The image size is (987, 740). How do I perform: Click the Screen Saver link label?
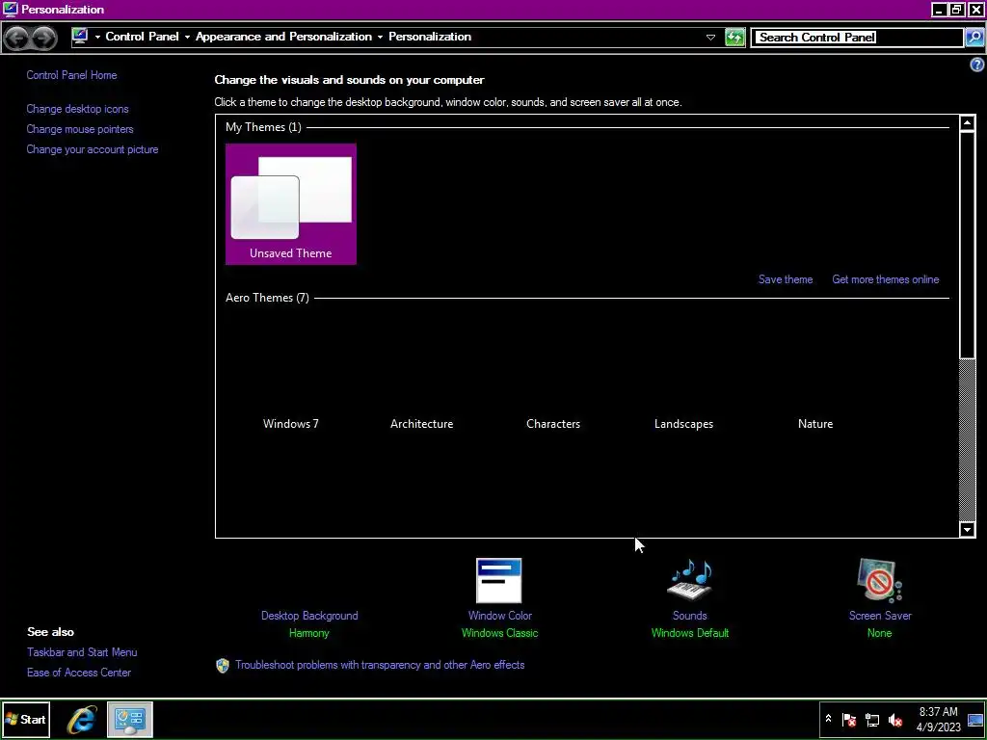pos(880,616)
